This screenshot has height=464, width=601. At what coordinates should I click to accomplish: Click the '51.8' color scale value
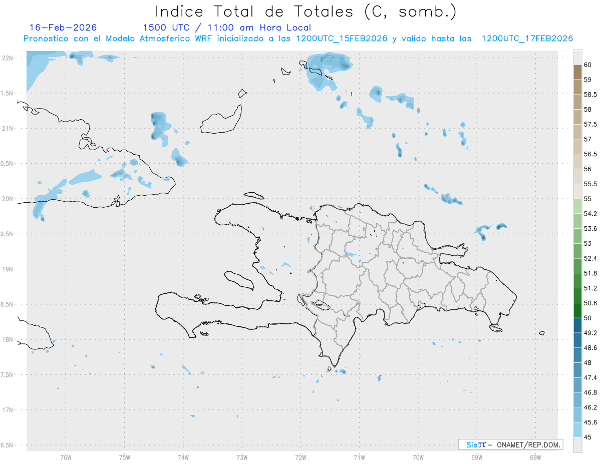coord(590,273)
